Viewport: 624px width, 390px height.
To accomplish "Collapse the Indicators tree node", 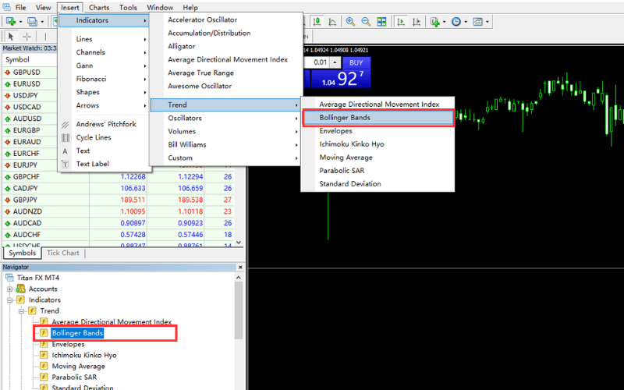I will [10, 300].
